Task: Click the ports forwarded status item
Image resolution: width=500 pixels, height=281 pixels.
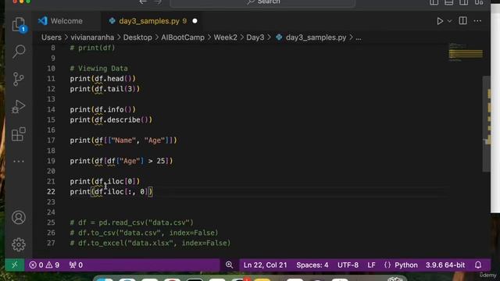Action: 77,265
